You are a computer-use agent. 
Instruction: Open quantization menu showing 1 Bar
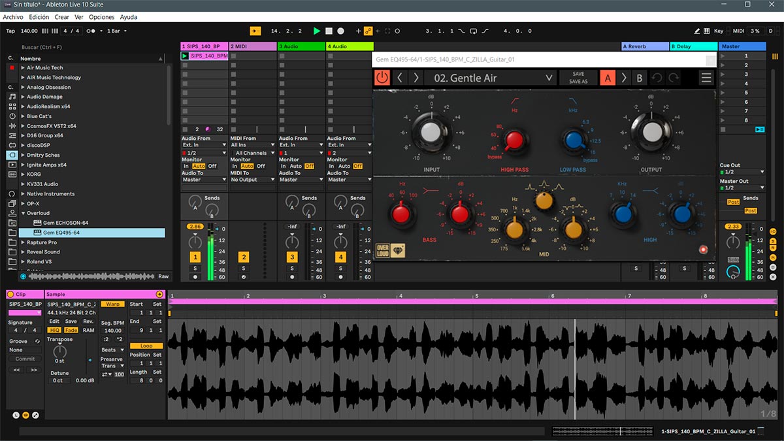click(116, 31)
